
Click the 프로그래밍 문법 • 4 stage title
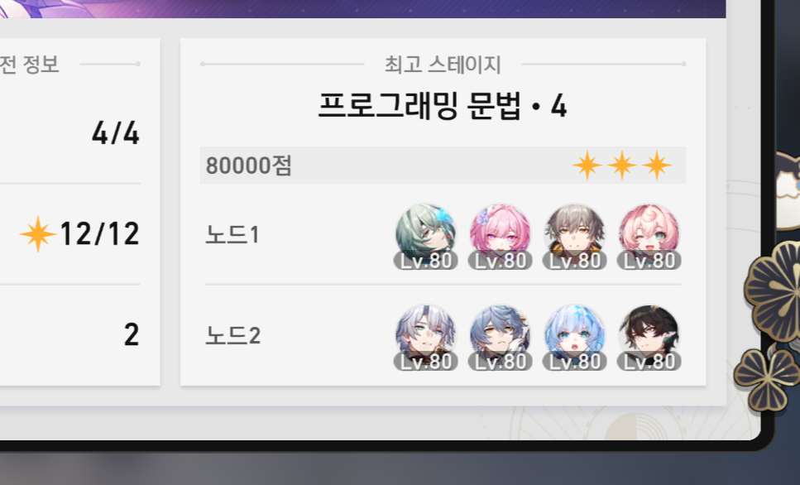[x=443, y=106]
